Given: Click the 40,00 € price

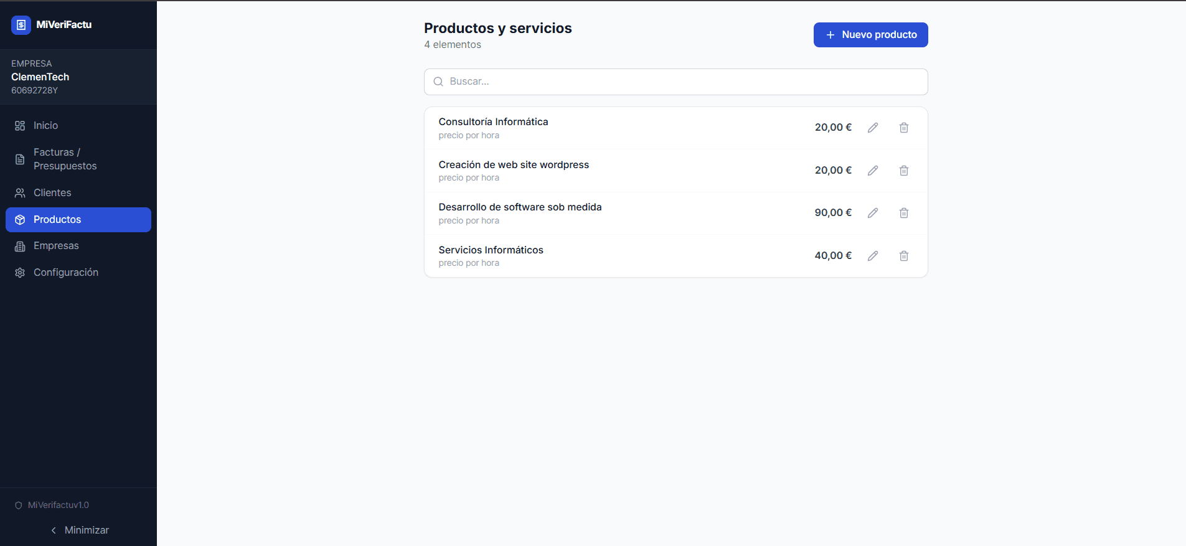Looking at the screenshot, I should pos(833,256).
